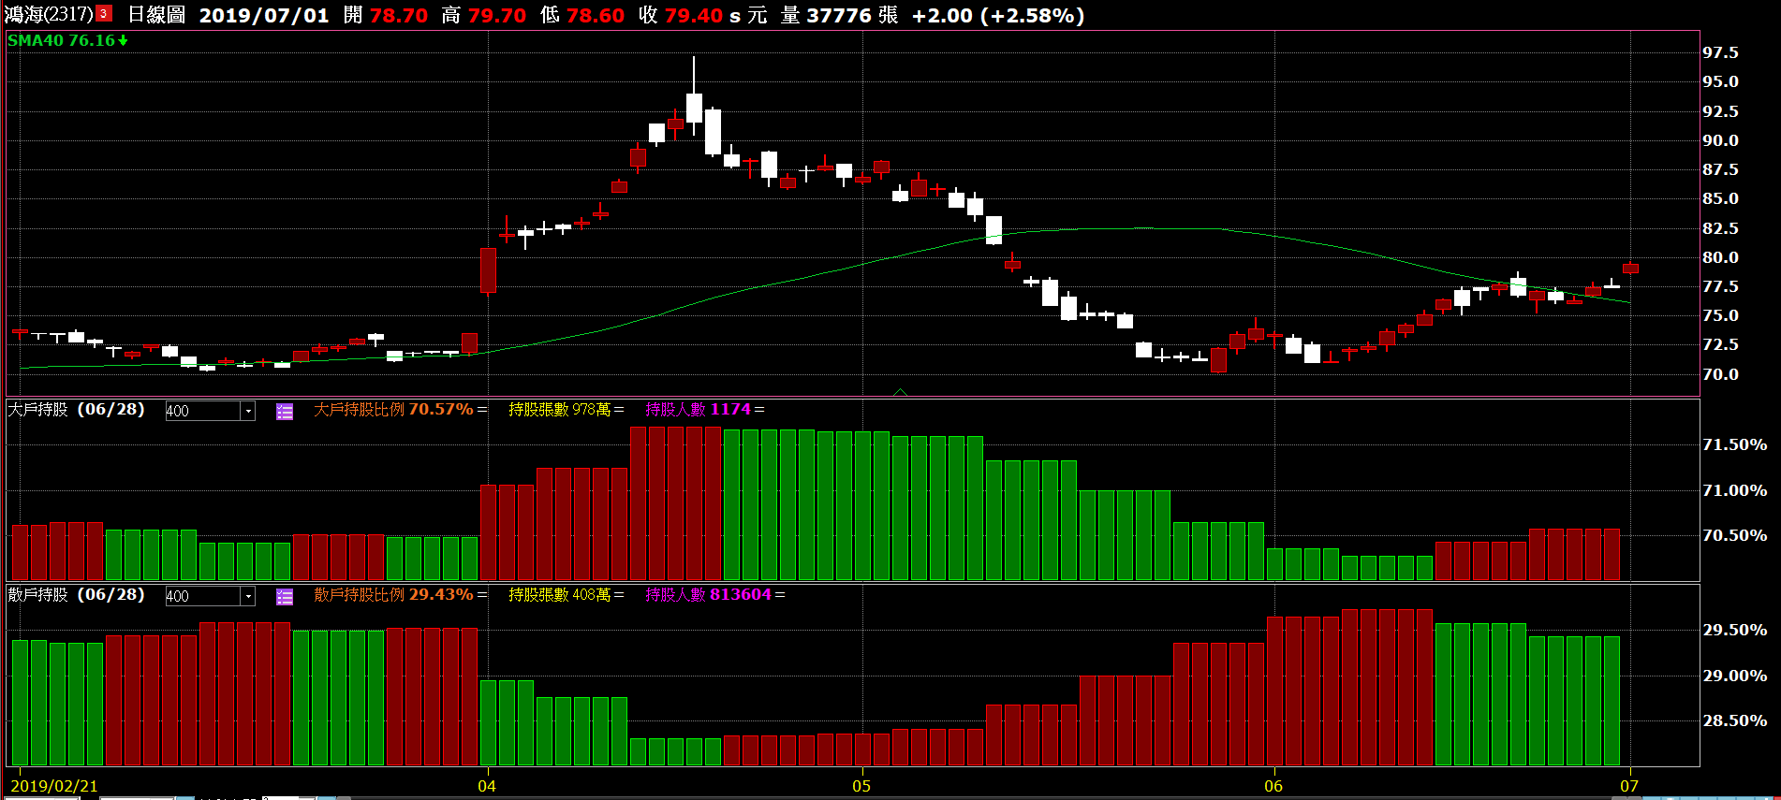Image resolution: width=1781 pixels, height=800 pixels.
Task: Click the 散戶持股比例 29.43% label
Action: pos(393,595)
